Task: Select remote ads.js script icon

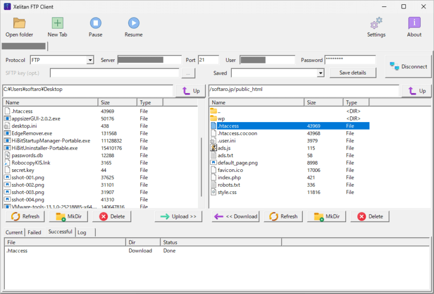Action: (x=213, y=148)
